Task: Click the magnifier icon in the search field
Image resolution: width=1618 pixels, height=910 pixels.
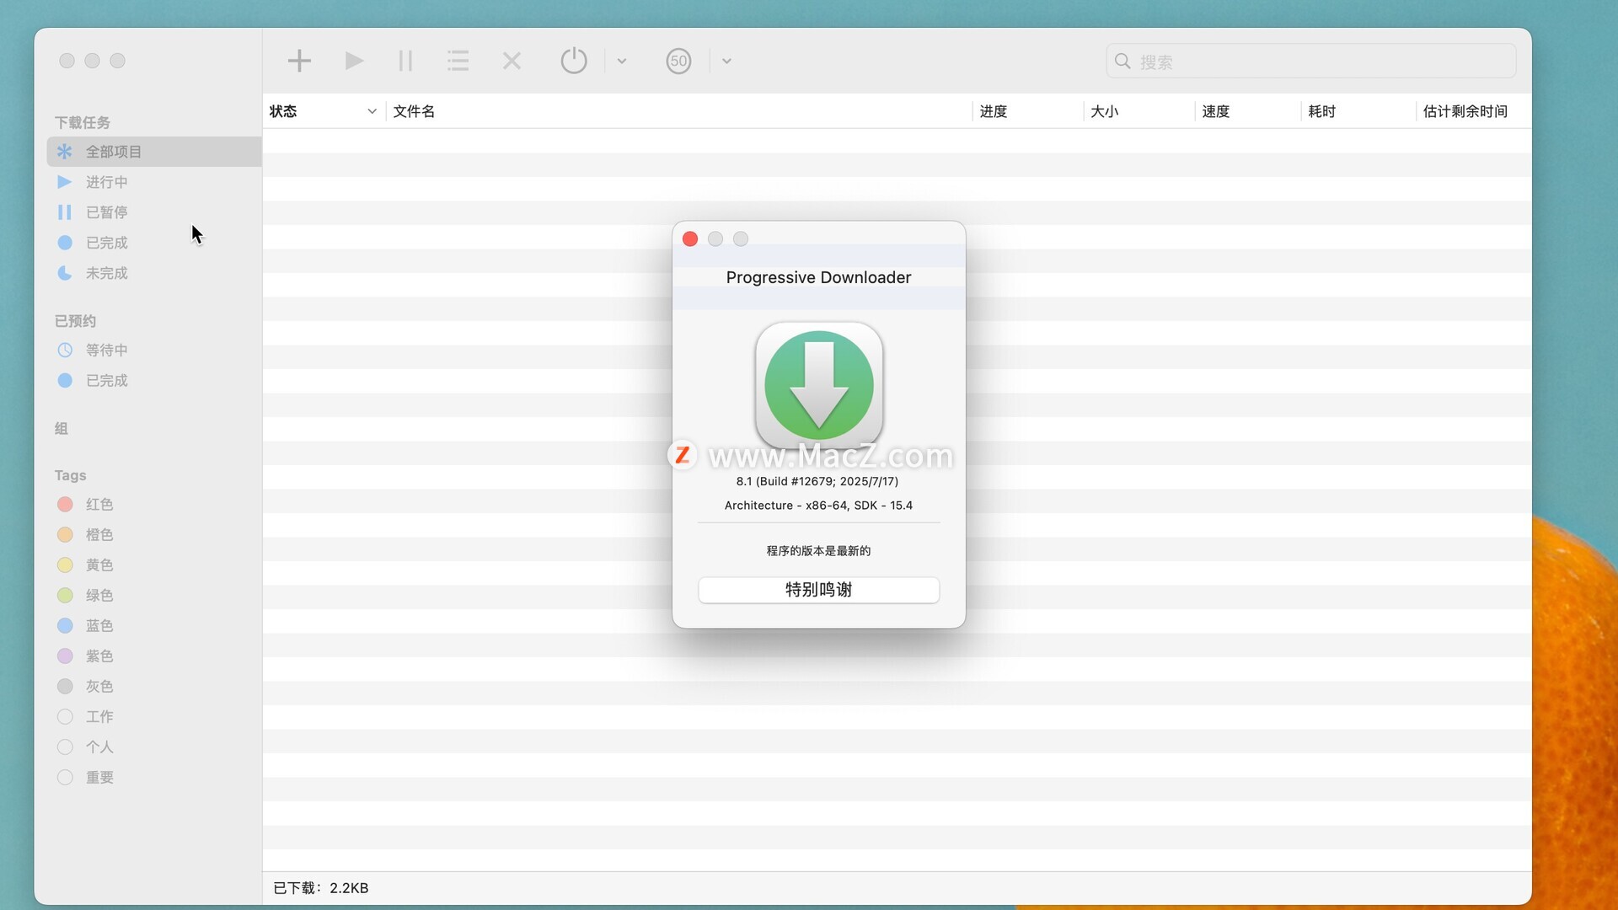Action: pyautogui.click(x=1122, y=61)
